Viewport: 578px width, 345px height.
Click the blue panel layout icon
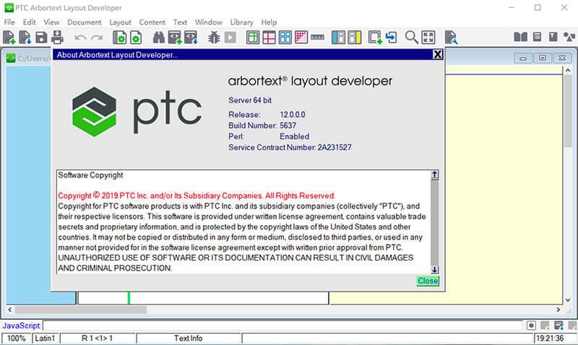[x=338, y=38]
